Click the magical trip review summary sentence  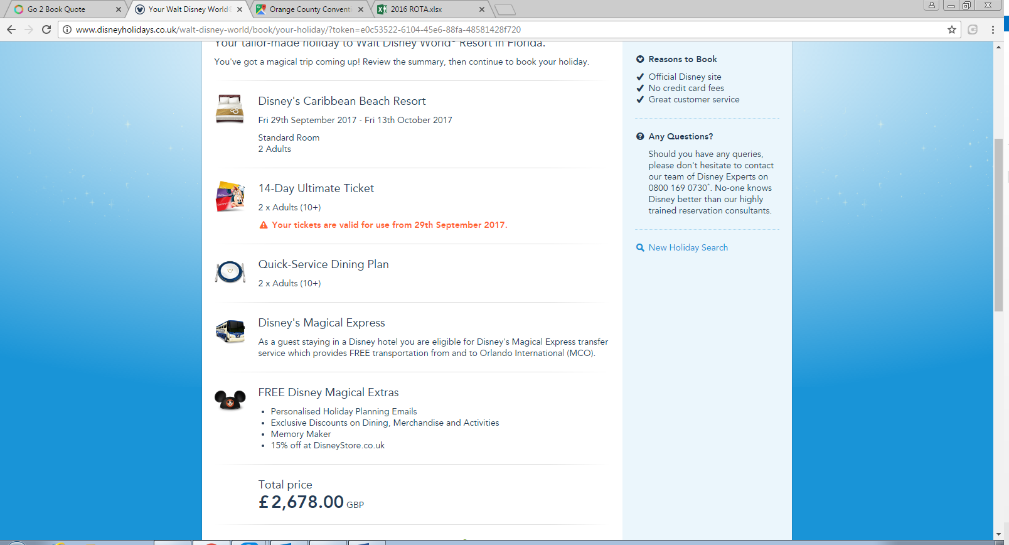[402, 62]
